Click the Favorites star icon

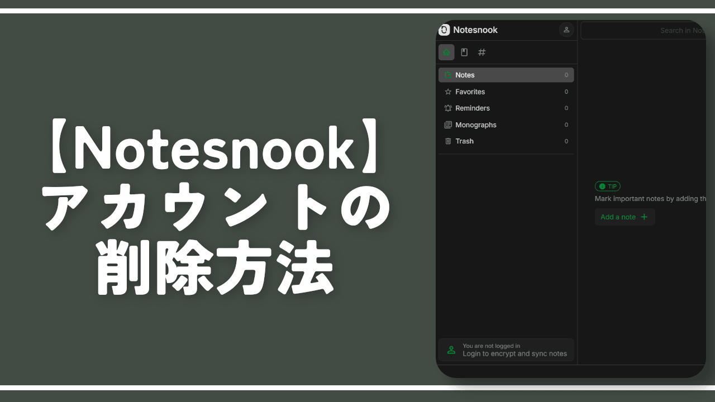(x=448, y=92)
